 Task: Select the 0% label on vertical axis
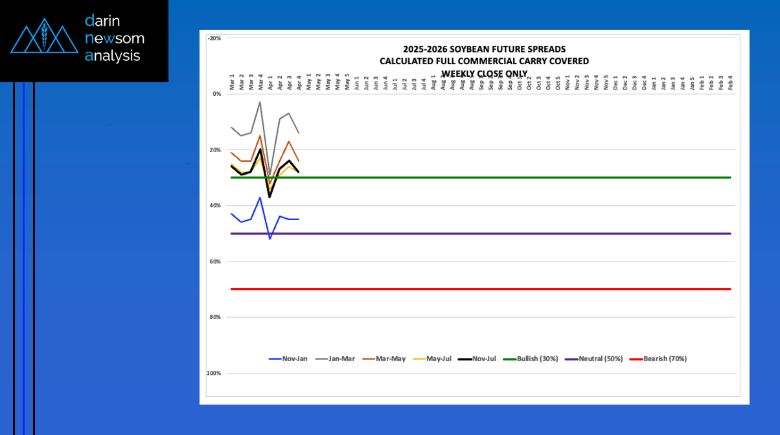tap(216, 94)
